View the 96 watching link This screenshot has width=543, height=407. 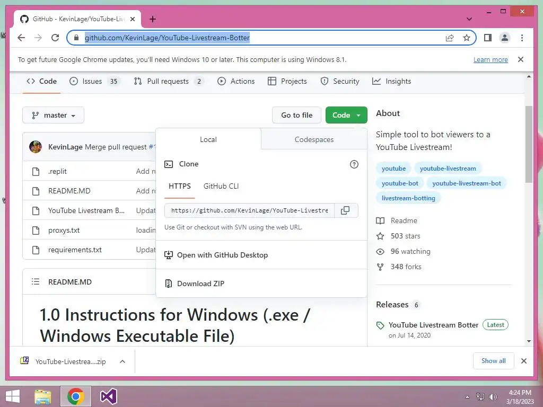[x=404, y=252]
